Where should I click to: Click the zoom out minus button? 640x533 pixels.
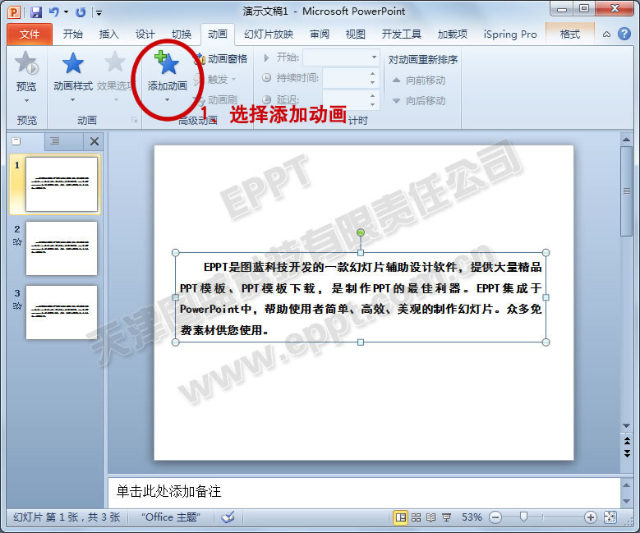(x=495, y=517)
